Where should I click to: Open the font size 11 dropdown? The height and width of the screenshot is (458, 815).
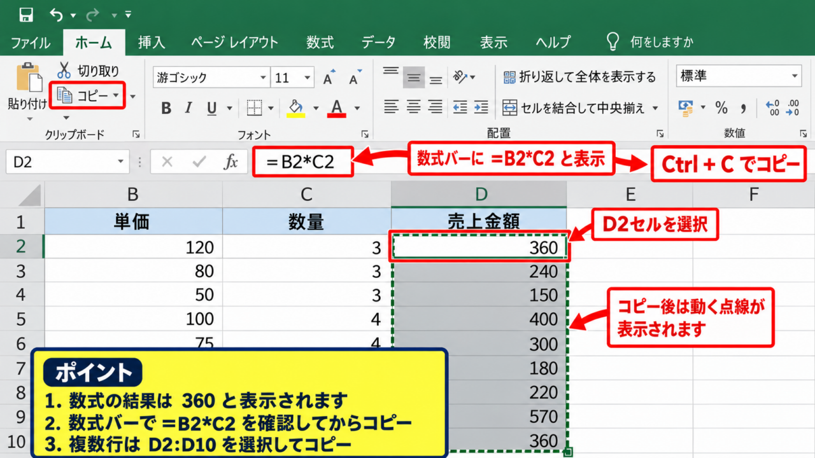click(x=308, y=78)
